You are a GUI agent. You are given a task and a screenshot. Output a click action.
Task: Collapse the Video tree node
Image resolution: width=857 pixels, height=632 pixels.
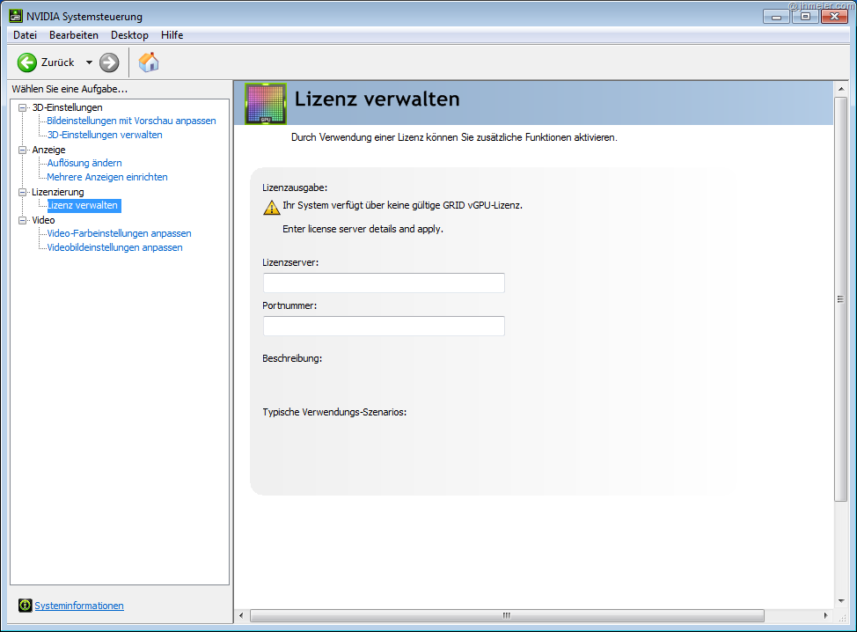tap(23, 220)
